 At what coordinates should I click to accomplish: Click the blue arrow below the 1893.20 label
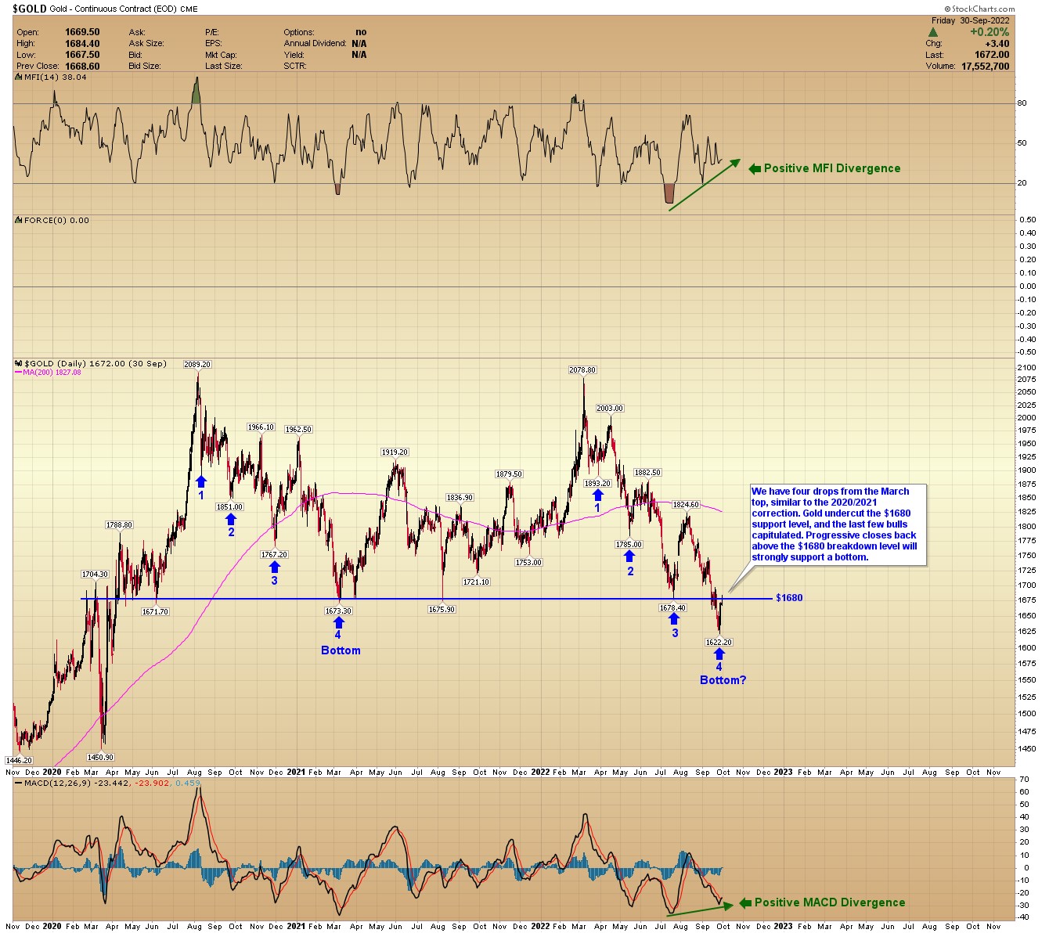[x=597, y=495]
